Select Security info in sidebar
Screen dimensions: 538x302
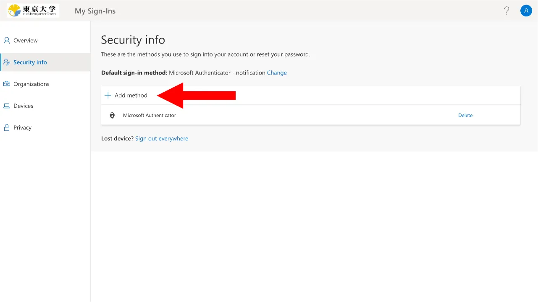click(x=30, y=62)
